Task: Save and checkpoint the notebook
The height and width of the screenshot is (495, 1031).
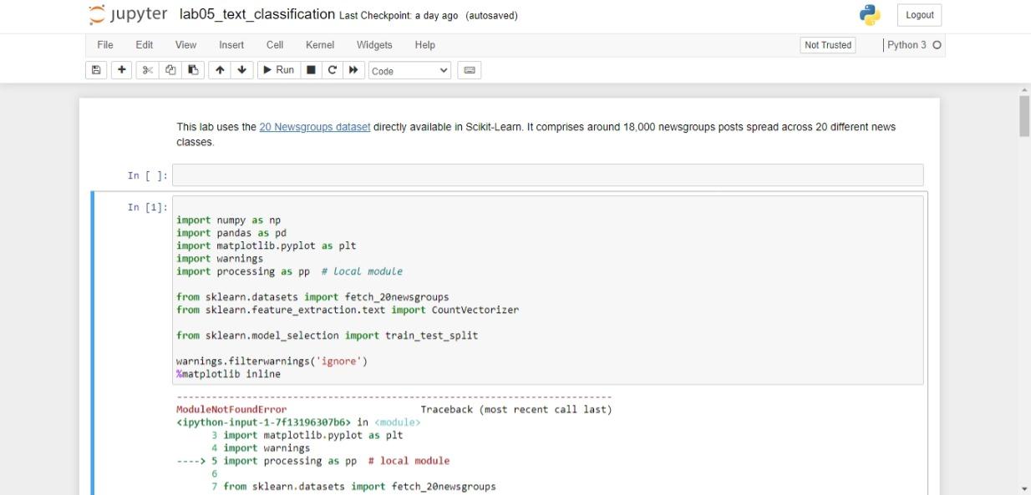Action: [x=95, y=70]
